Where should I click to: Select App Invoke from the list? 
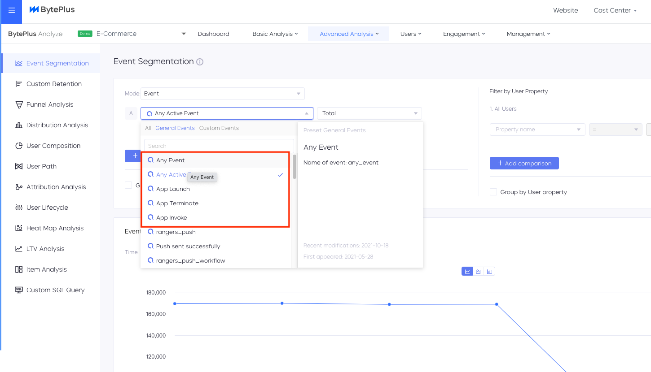[x=216, y=217]
